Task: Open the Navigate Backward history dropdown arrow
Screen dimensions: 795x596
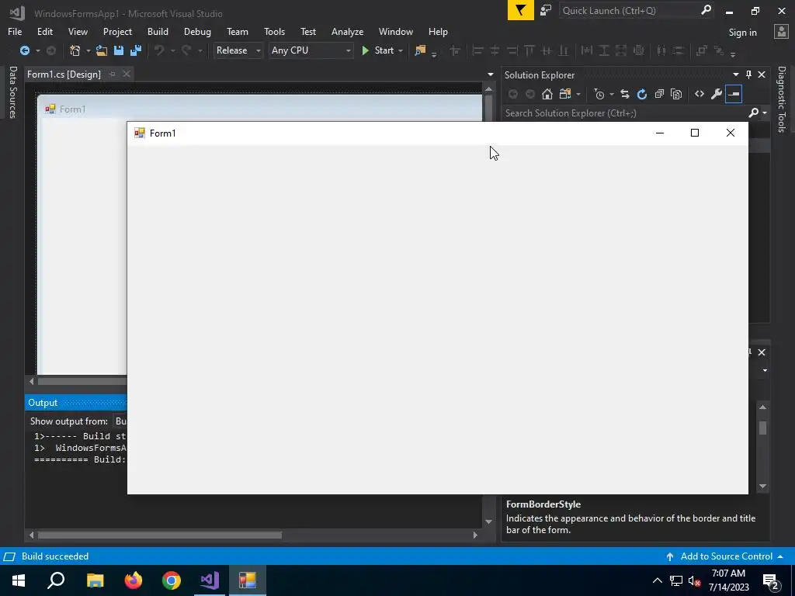Action: tap(37, 50)
